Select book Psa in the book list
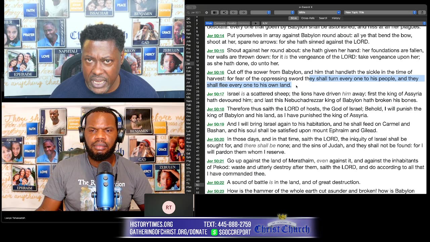Screen dimensions: 430x242 coord(188,45)
